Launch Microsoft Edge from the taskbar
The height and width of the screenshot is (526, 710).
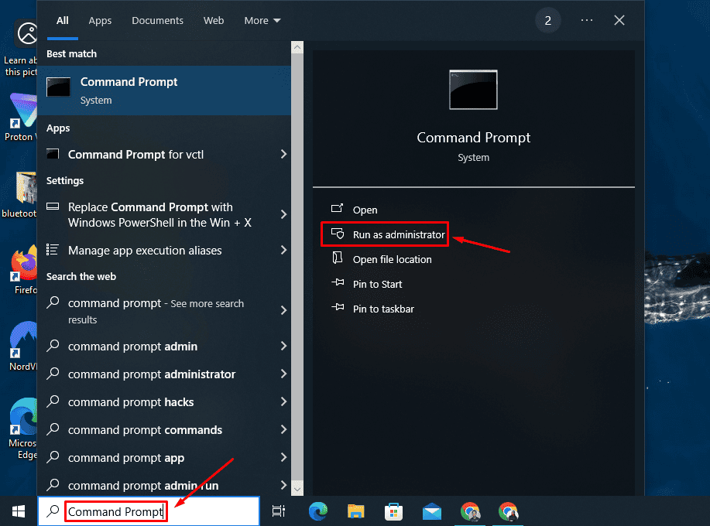pyautogui.click(x=318, y=511)
